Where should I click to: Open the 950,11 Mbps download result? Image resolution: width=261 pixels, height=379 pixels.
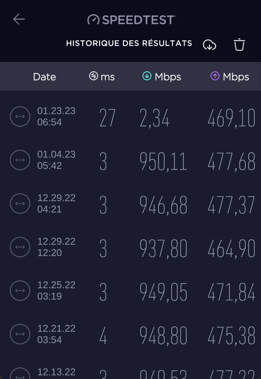(x=163, y=161)
